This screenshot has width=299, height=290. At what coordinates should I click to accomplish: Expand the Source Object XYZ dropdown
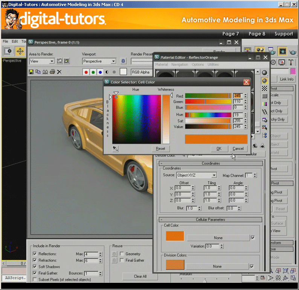214,175
